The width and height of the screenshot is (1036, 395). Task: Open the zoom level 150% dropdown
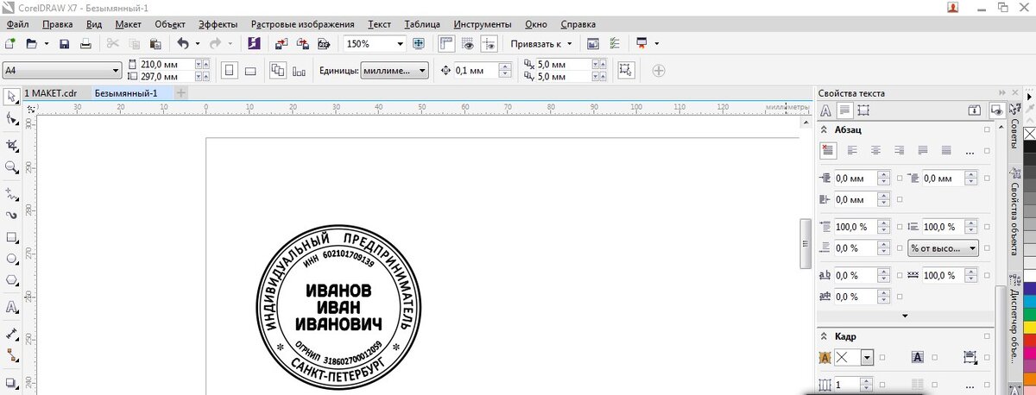point(400,43)
